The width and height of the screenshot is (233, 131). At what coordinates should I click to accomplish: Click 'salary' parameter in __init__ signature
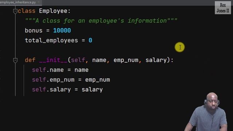156,60
